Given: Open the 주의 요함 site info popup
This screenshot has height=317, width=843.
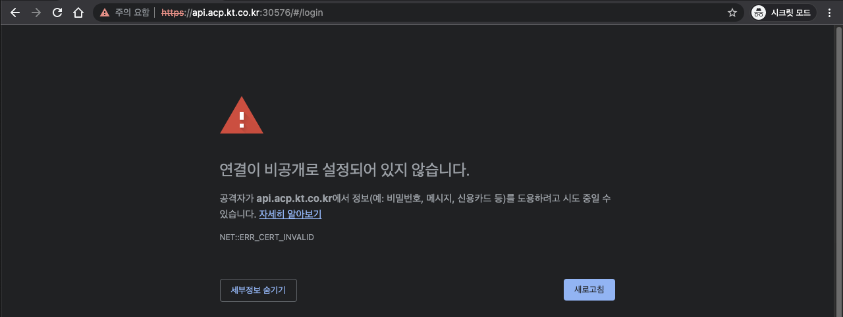Looking at the screenshot, I should click(132, 12).
